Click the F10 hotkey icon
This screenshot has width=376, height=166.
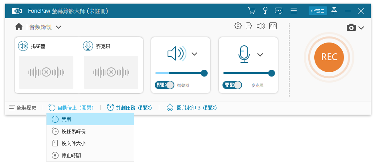coord(273,26)
